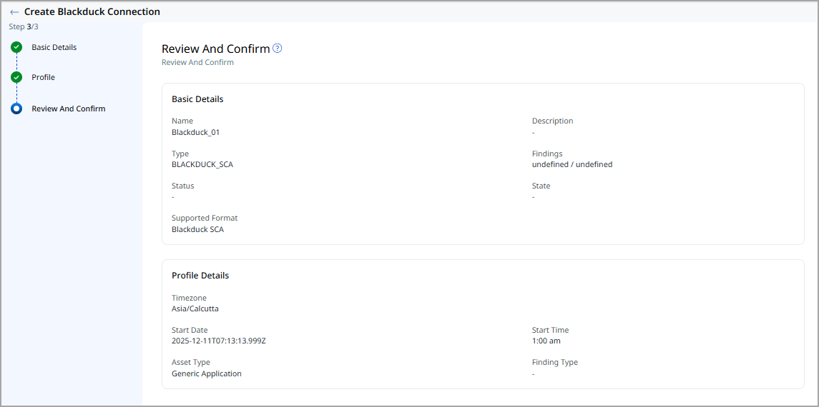Screen dimensions: 819x407
Task: Click the Profile Details section heading
Action: click(200, 275)
